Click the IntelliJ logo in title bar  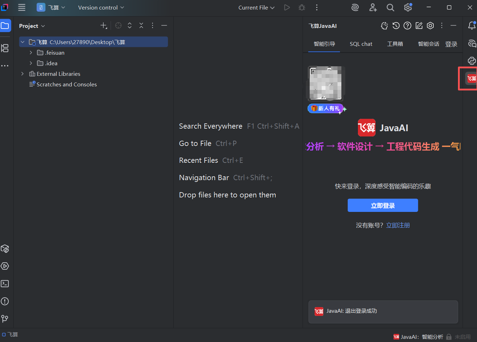coord(5,7)
